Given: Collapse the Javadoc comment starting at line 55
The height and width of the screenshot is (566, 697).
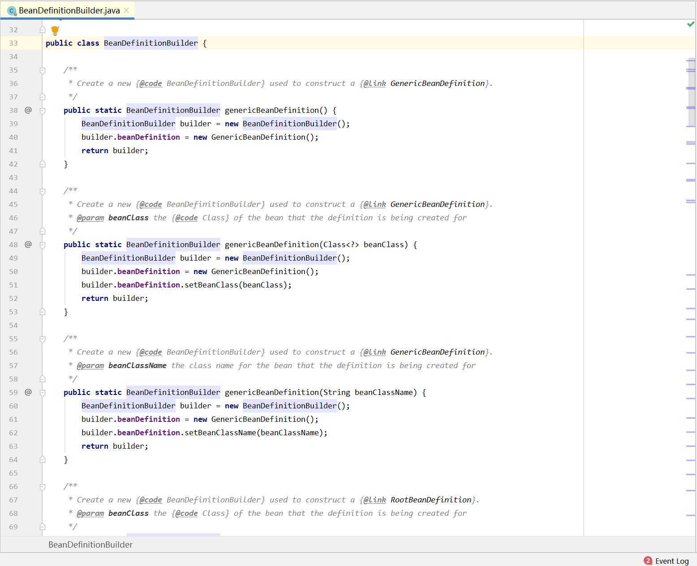Looking at the screenshot, I should point(42,339).
